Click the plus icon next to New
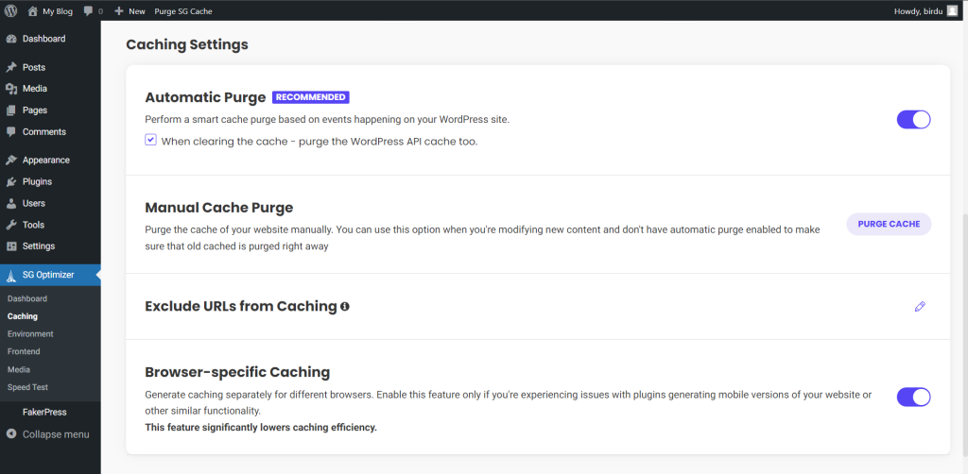The height and width of the screenshot is (474, 968). pyautogui.click(x=119, y=11)
